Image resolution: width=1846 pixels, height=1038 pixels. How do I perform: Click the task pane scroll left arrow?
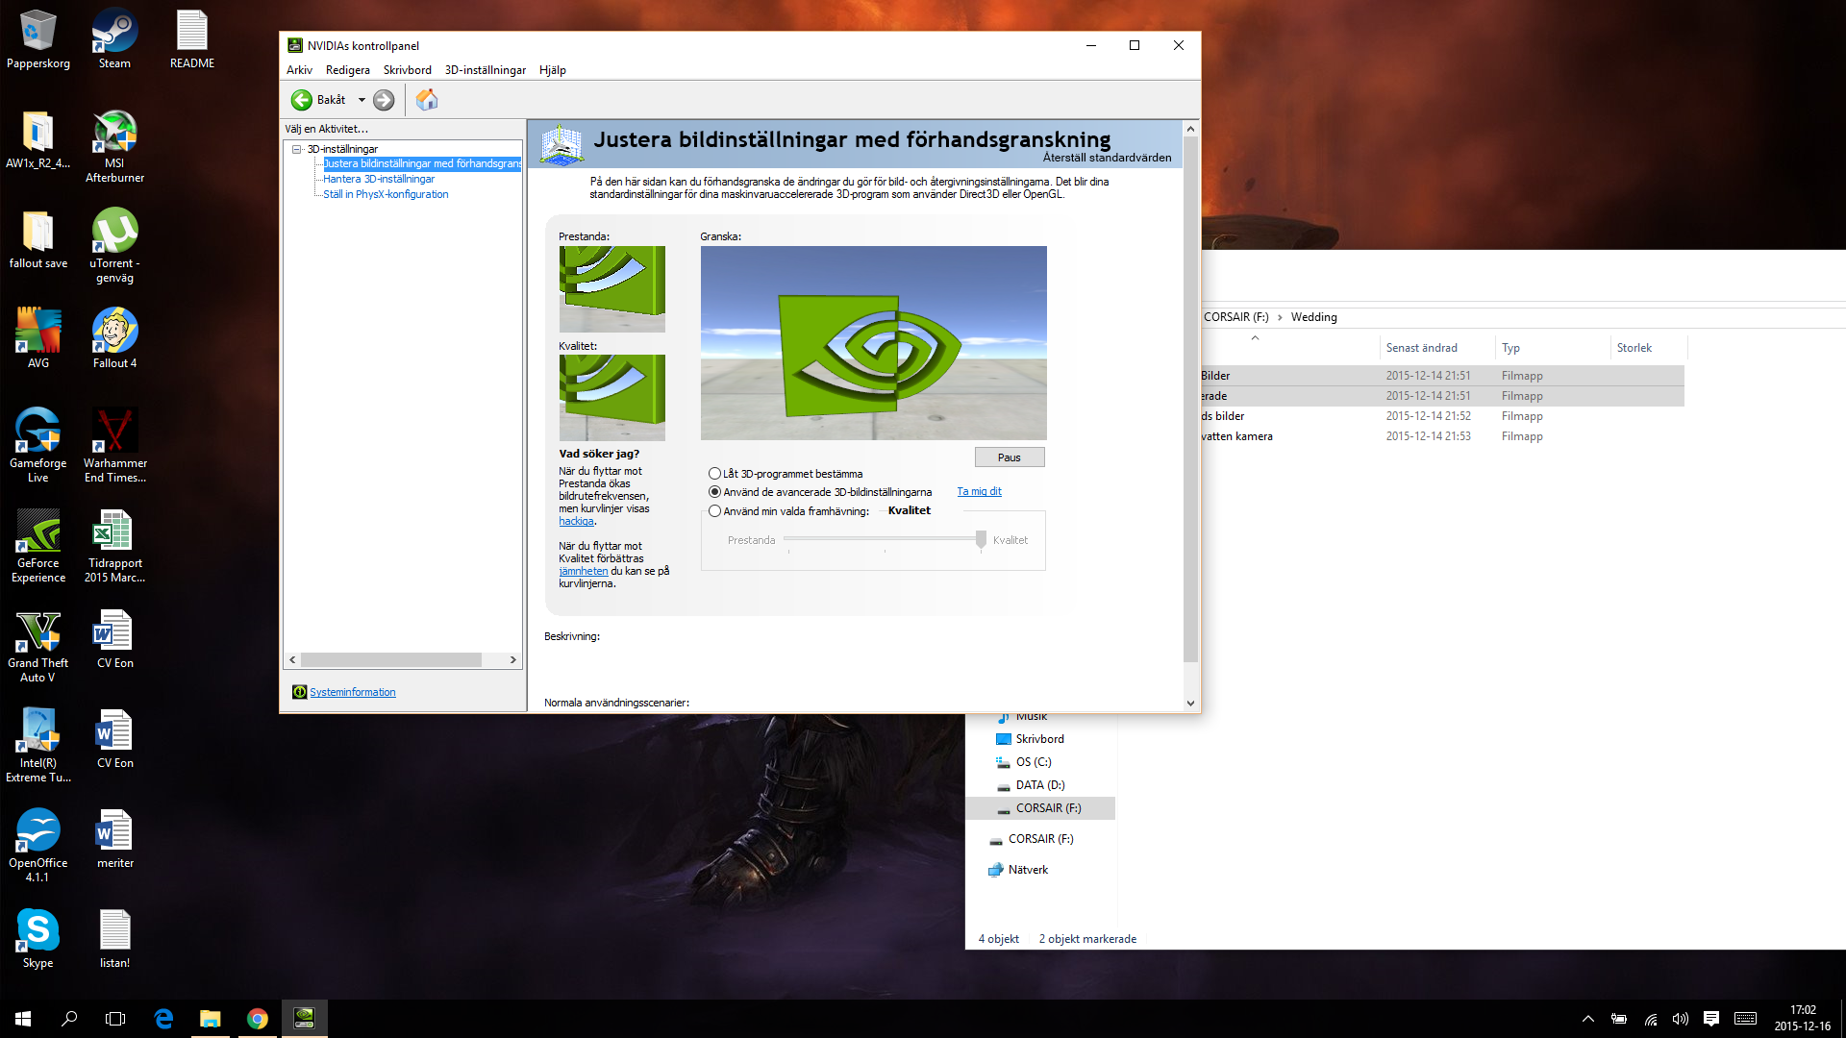292,660
